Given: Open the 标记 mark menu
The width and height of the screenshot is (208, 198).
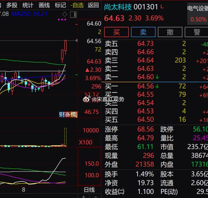Looking at the screenshot, I should [60, 5].
